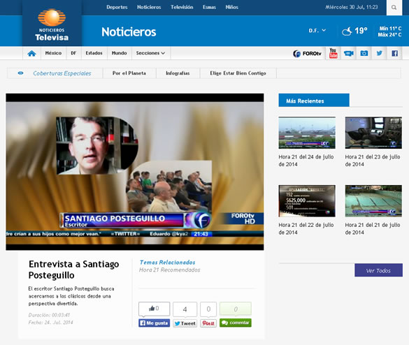The image size is (409, 345).
Task: Click the Noticieros page heading
Action: click(x=129, y=32)
